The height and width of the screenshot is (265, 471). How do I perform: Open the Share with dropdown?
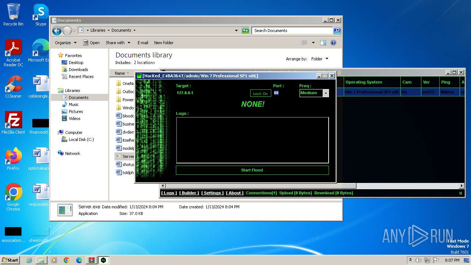coord(118,43)
